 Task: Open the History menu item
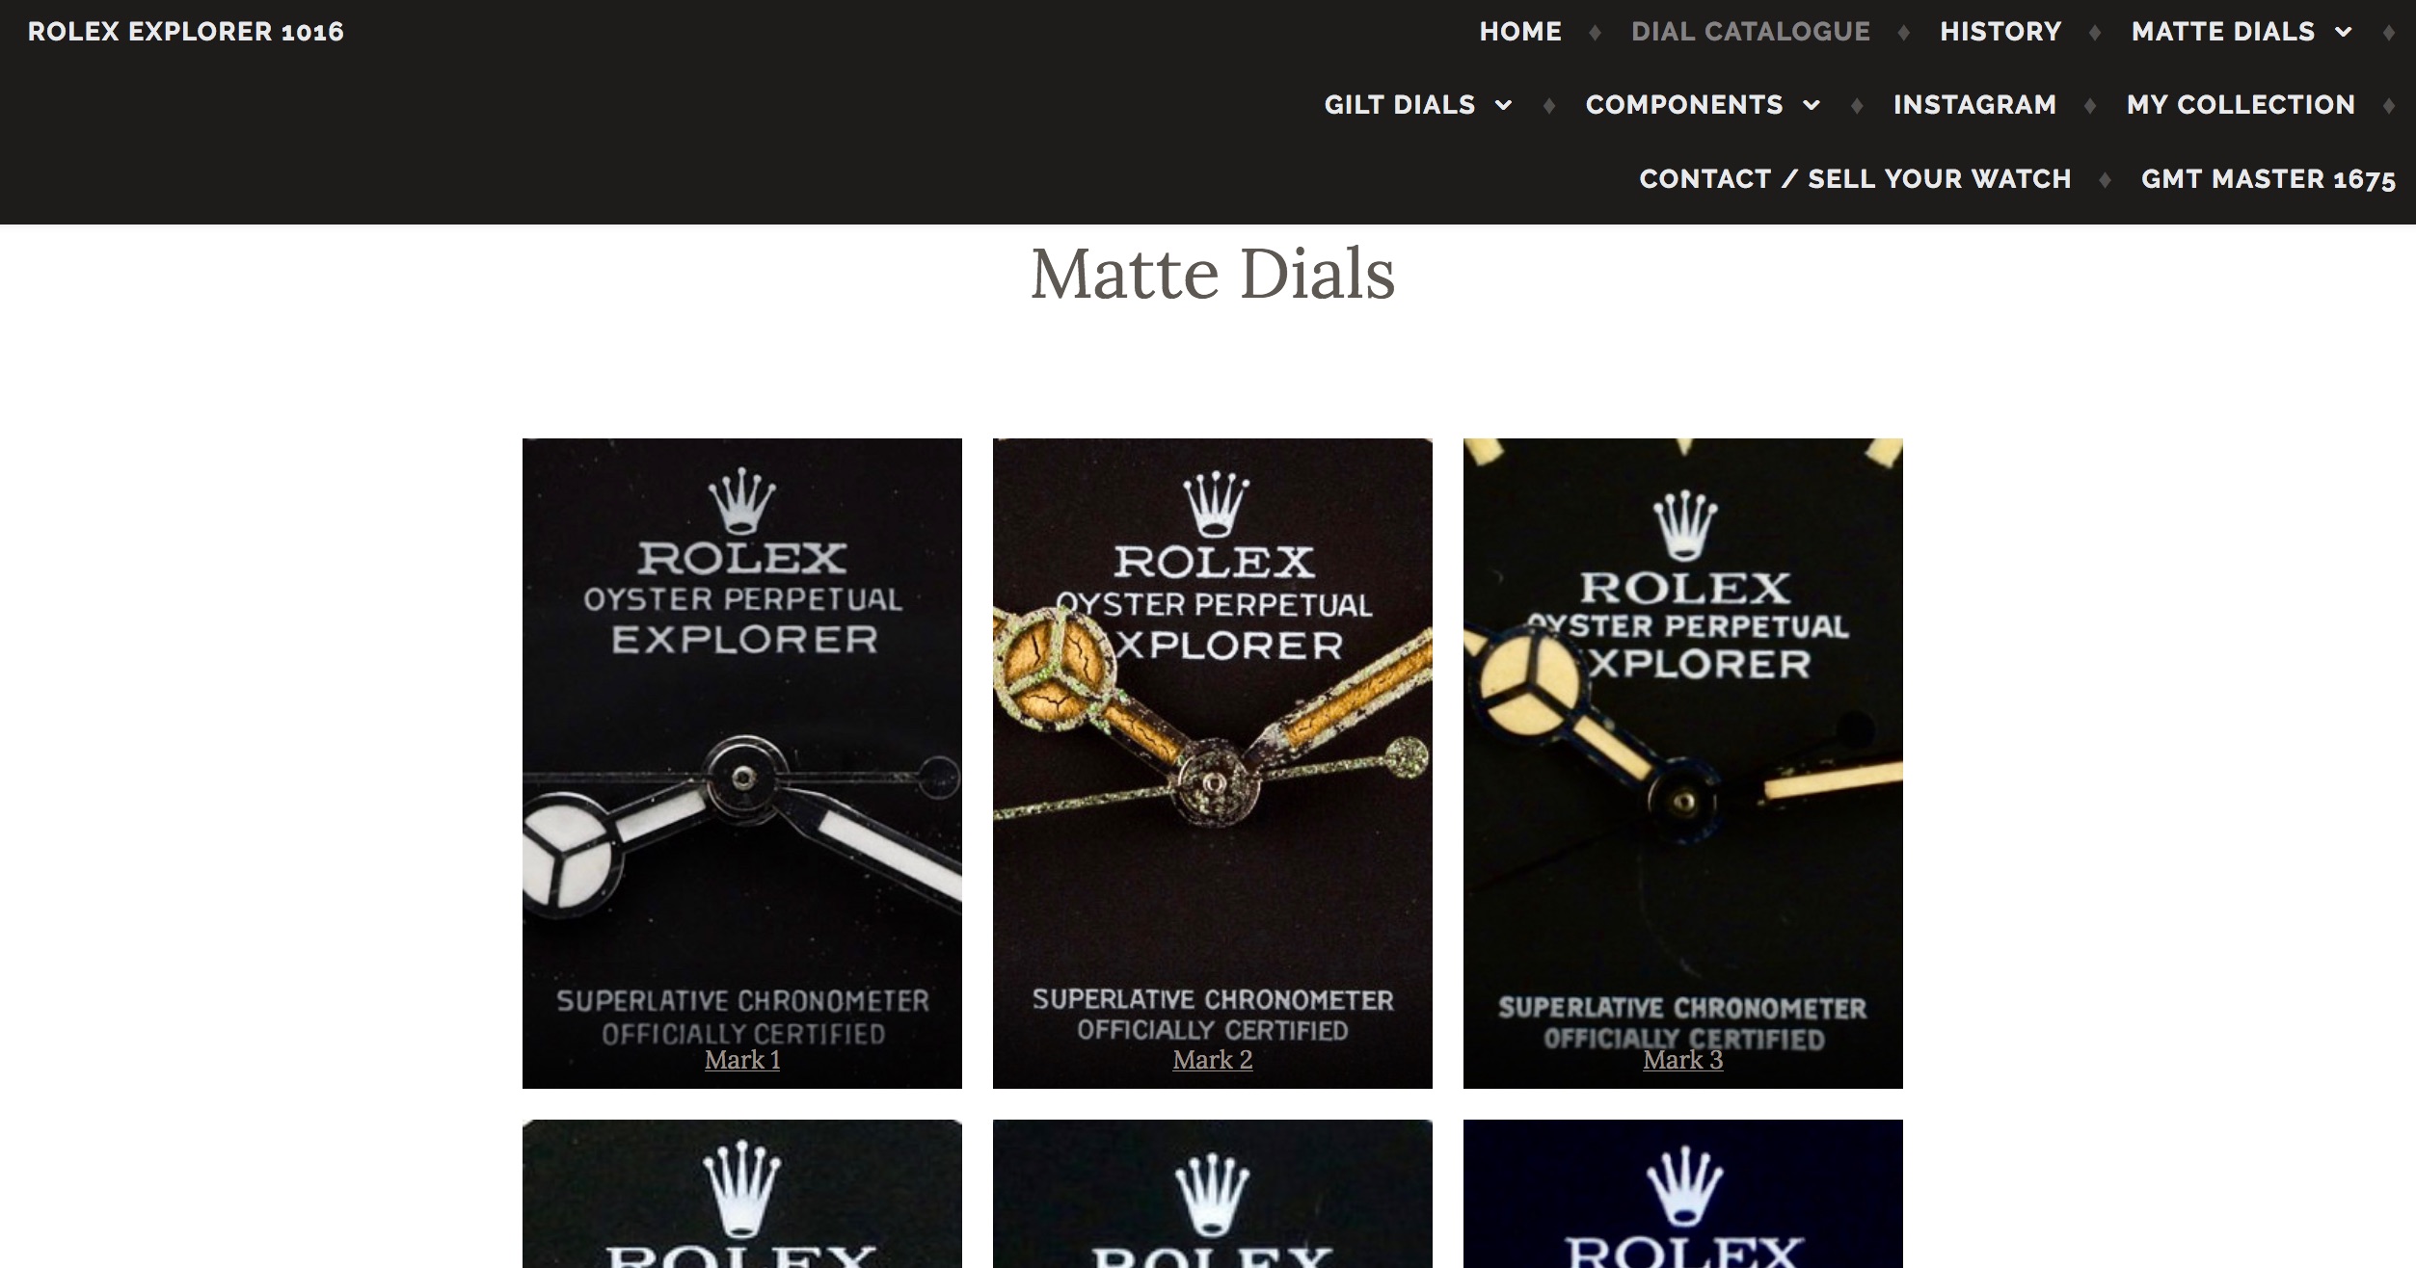click(2000, 32)
